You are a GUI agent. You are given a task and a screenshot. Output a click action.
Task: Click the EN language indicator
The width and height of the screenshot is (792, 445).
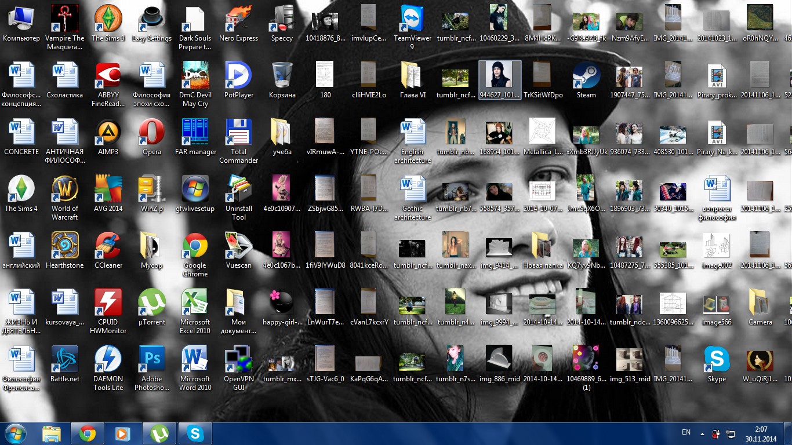(686, 433)
